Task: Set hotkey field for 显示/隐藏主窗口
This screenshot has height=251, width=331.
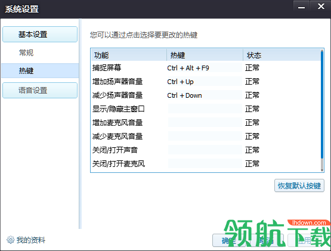Action: click(205, 109)
